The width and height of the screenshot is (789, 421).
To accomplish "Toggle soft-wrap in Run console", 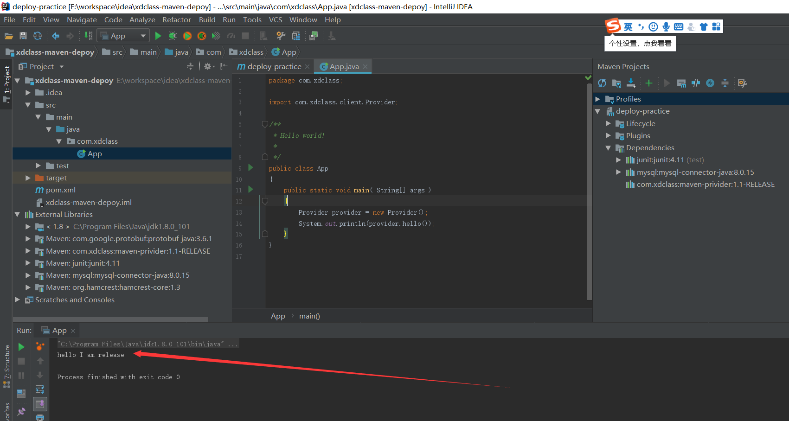I will (40, 389).
